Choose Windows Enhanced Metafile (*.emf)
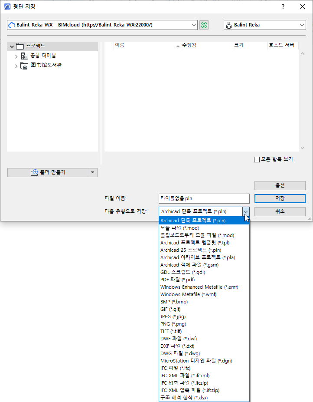 click(204, 287)
